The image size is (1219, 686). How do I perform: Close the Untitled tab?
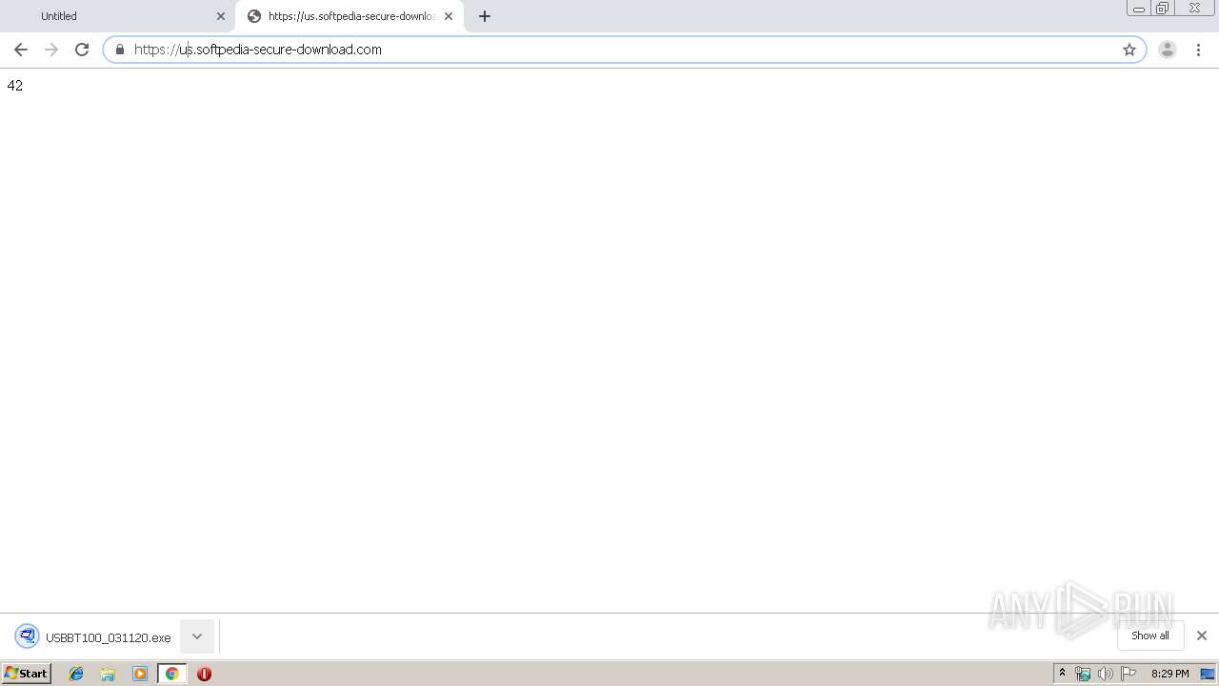coord(221,16)
